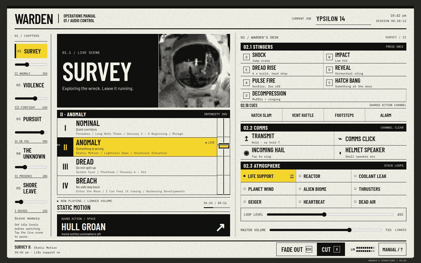Adjust The Unknown chapter idle slider
Screen dimensions: 421x263
[x=31, y=167]
